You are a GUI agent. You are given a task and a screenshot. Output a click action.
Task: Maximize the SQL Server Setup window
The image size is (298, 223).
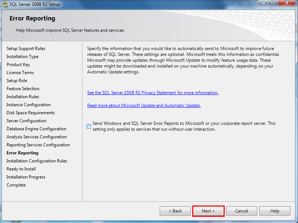[x=273, y=3]
